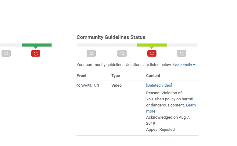The image size is (237, 146).
Task: Click the Acknowledged on Aug 7, 2019 text
Action: [168, 120]
